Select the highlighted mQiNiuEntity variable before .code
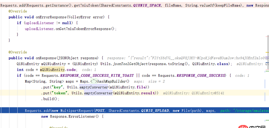Screen dimensions: 269x128 pyautogui.click(x=52, y=70)
